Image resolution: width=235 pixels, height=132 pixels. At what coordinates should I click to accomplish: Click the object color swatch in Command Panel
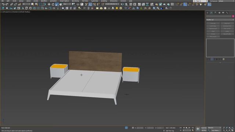[x=233, y=16]
